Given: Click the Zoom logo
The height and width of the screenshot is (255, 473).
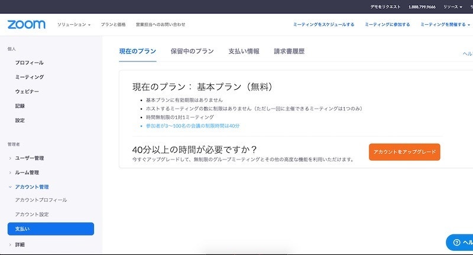Looking at the screenshot, I should coord(26,25).
